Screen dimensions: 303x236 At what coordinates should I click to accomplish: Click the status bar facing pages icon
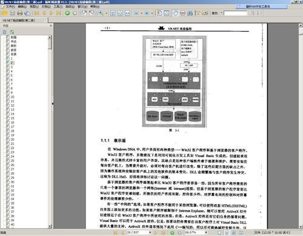pos(234,233)
